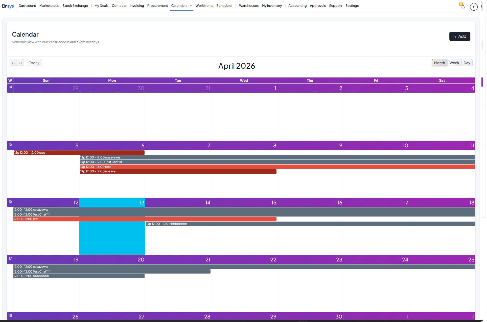Expand the Calendars menu chevron

[x=191, y=6]
